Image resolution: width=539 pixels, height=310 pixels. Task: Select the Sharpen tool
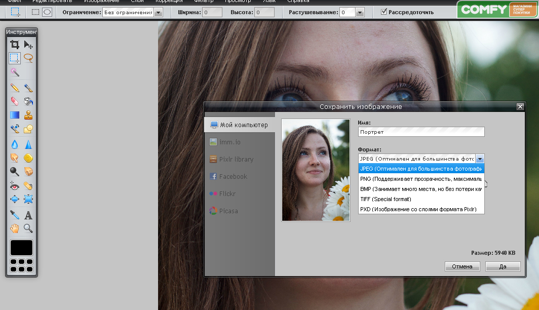point(28,144)
